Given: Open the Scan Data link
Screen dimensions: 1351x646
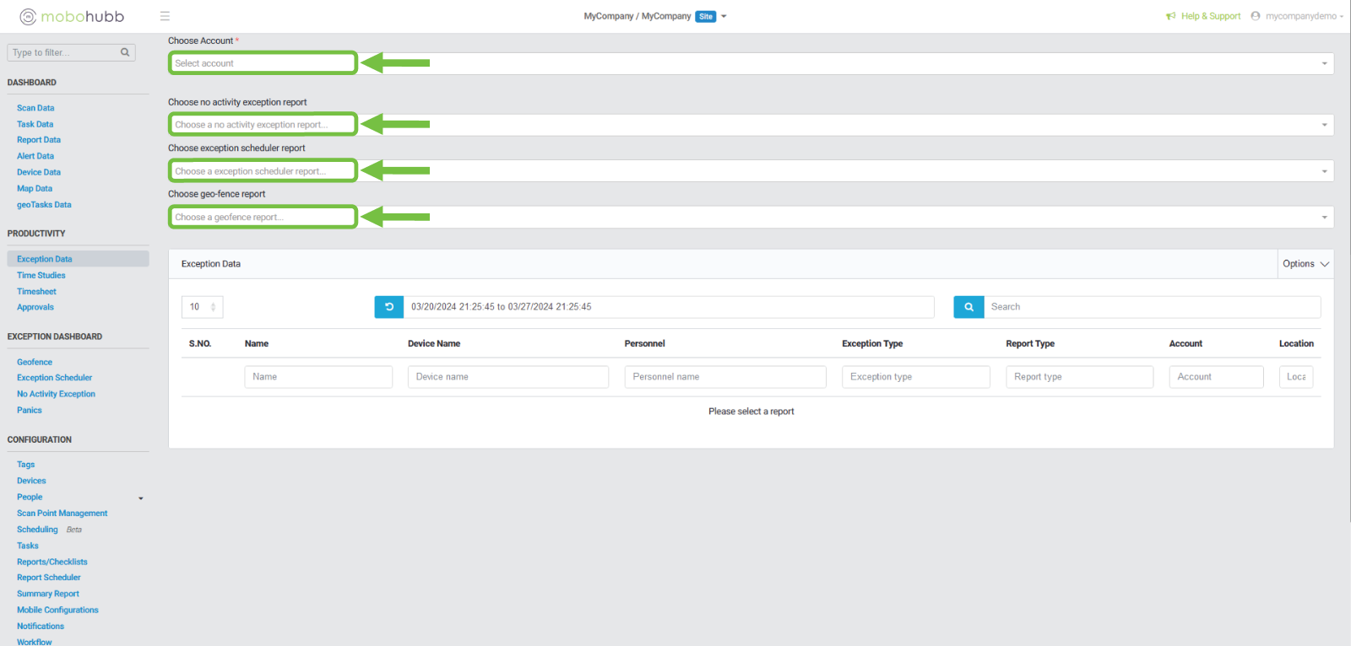Looking at the screenshot, I should (35, 108).
